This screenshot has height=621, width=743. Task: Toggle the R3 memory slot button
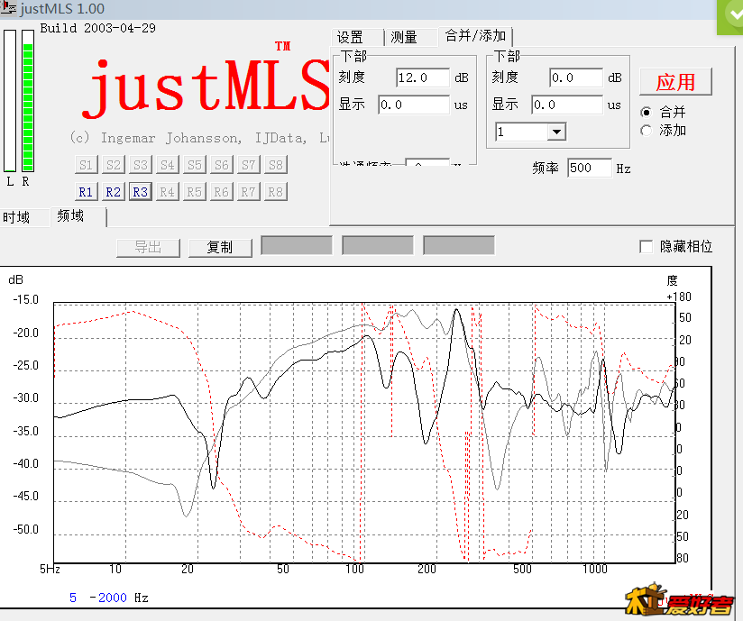[140, 192]
